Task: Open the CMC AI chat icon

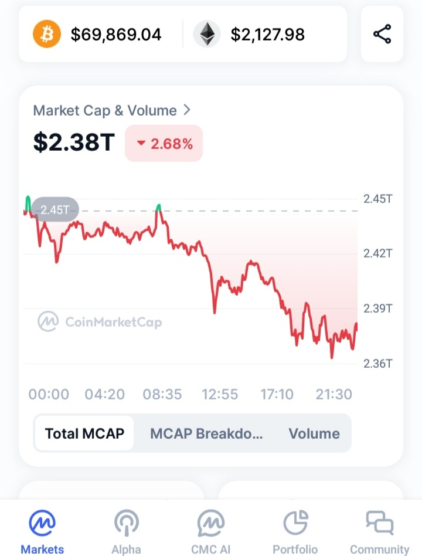Action: [211, 523]
